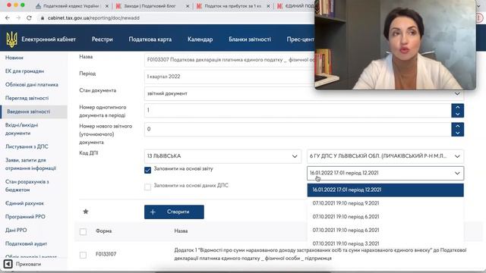The image size is (486, 273).
Task: Increase Номер нового звітного документа stepper
Action: click(x=457, y=126)
